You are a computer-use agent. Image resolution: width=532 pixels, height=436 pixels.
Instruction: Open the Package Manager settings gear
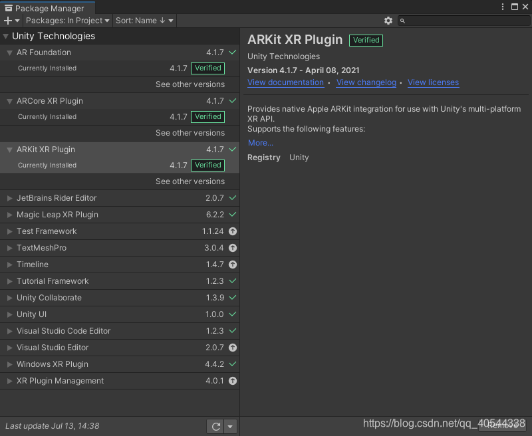(x=388, y=21)
